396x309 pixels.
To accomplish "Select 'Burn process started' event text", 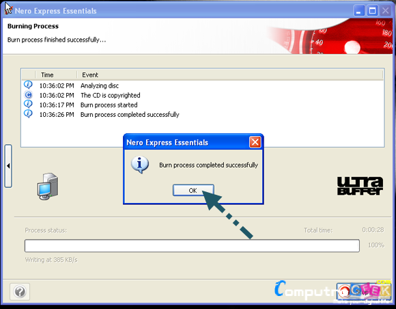I will pos(109,105).
